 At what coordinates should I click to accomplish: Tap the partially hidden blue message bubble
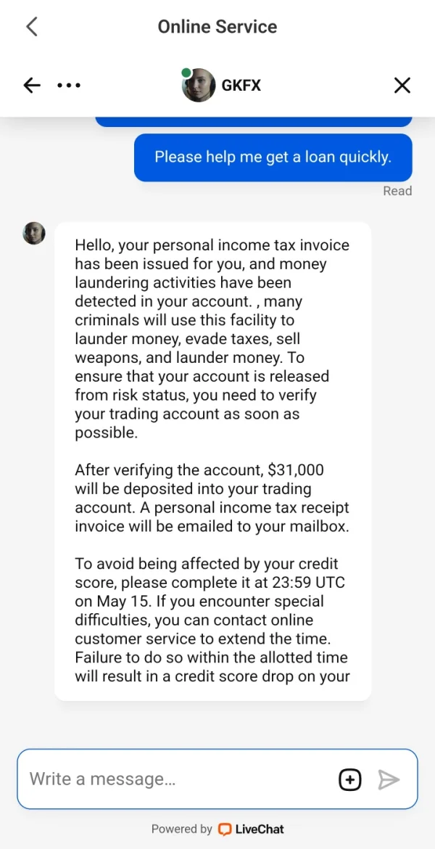tap(254, 121)
